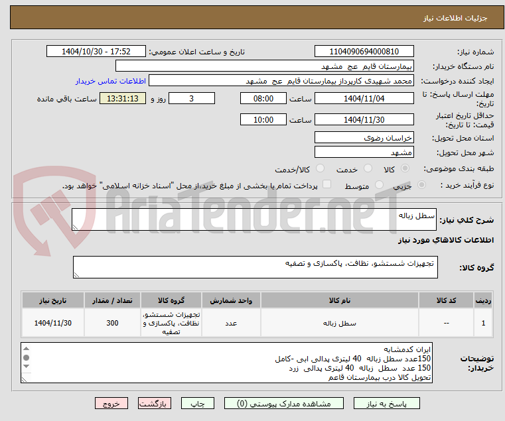Select the جزیی purchase type radio
Viewport: 505px width, 421px height.
pos(421,185)
